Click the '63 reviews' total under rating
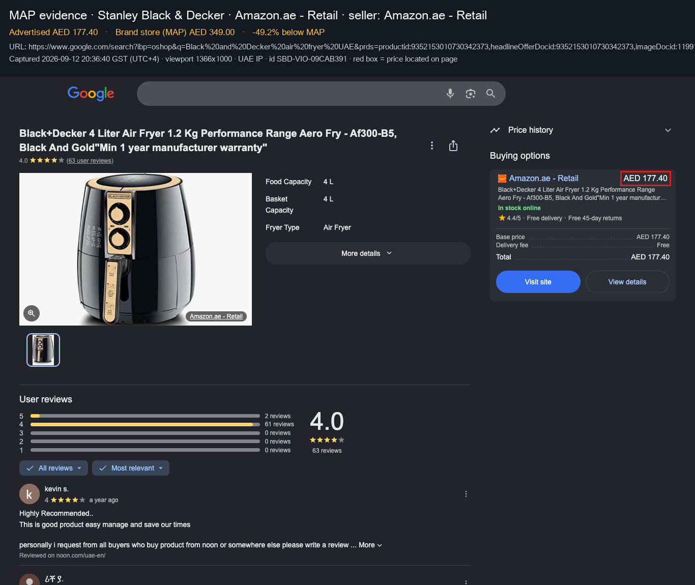 tap(327, 451)
